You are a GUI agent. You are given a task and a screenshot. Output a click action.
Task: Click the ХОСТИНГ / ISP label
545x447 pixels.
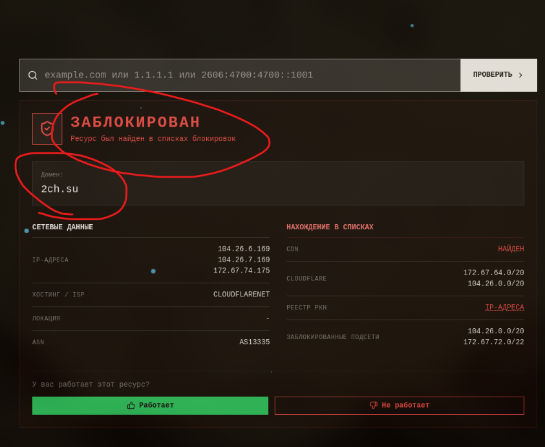(58, 295)
